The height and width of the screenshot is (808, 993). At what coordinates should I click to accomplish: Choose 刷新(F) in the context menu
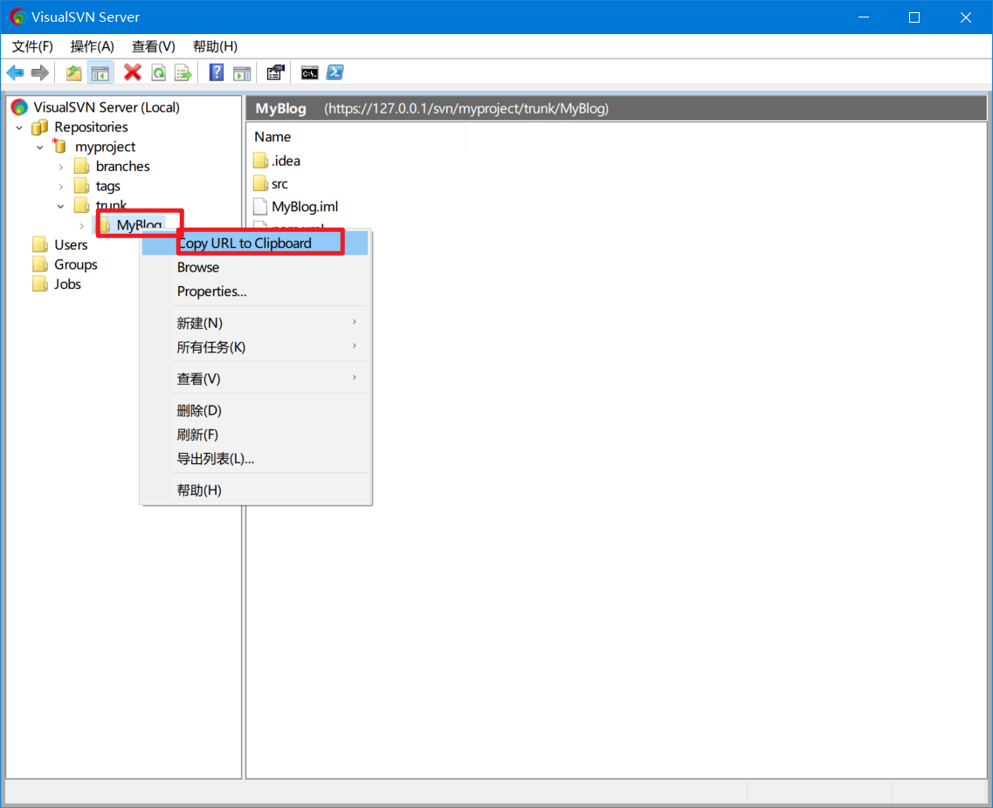[x=255, y=435]
